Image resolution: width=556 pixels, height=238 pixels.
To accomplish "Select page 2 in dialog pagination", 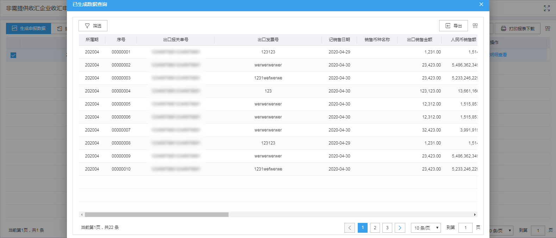I will (x=375, y=228).
